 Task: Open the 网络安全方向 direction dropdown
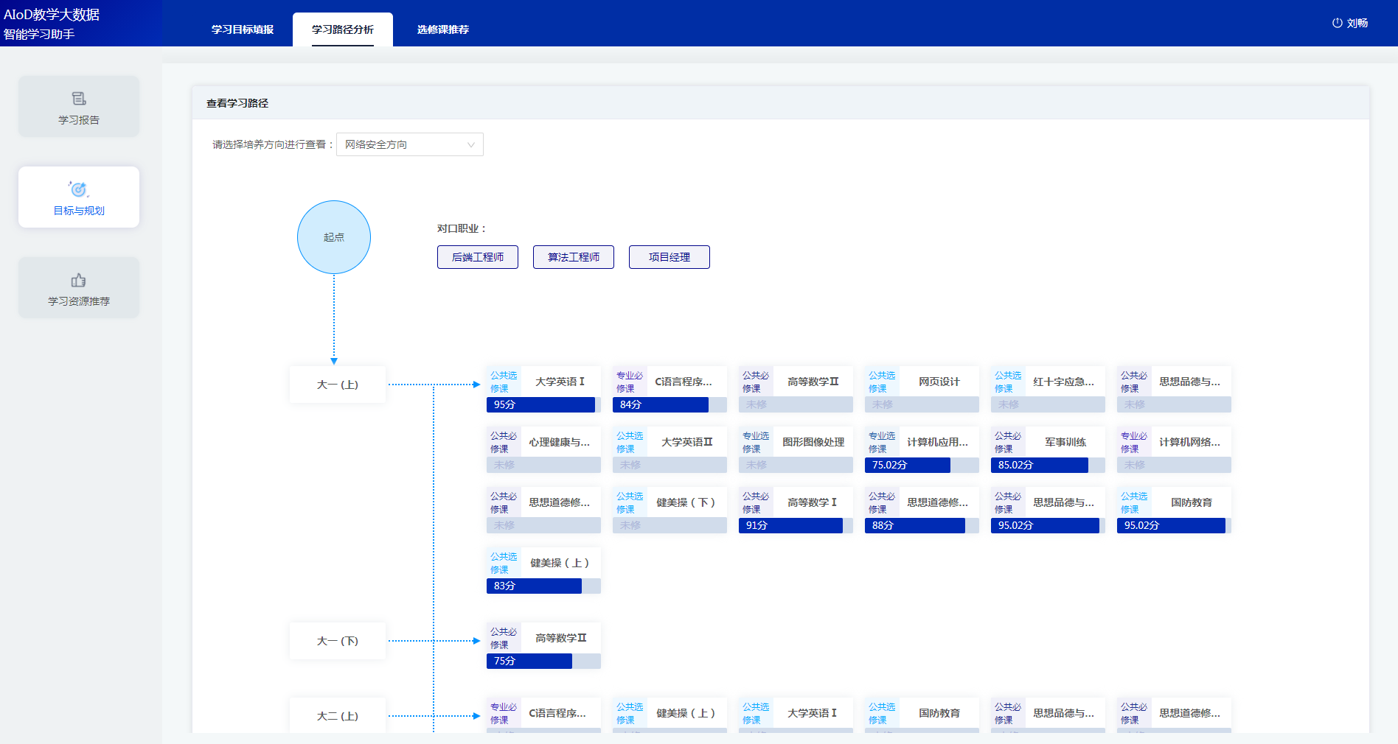pos(409,144)
